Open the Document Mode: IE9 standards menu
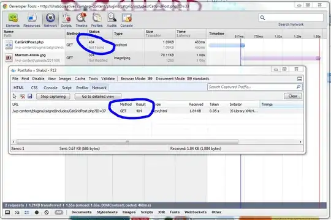This screenshot has height=220, width=331. pos(183,78)
